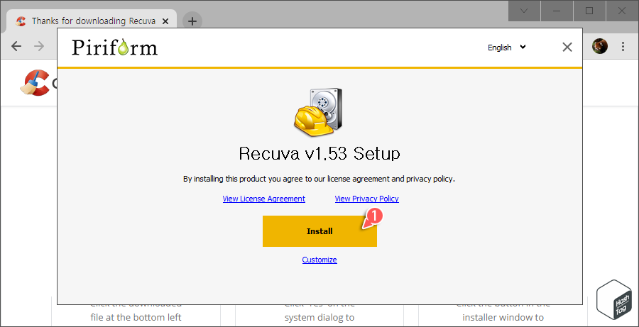
Task: Close the Recuva setup dialog
Action: click(567, 48)
